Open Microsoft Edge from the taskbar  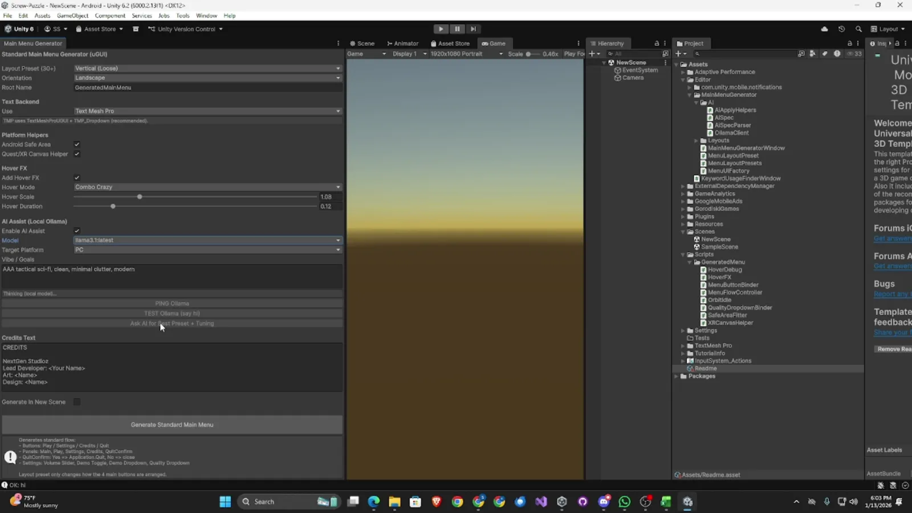(374, 502)
